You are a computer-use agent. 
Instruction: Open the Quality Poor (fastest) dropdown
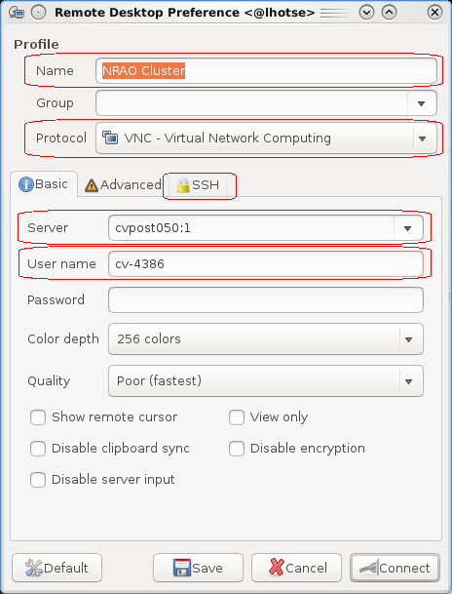click(408, 381)
